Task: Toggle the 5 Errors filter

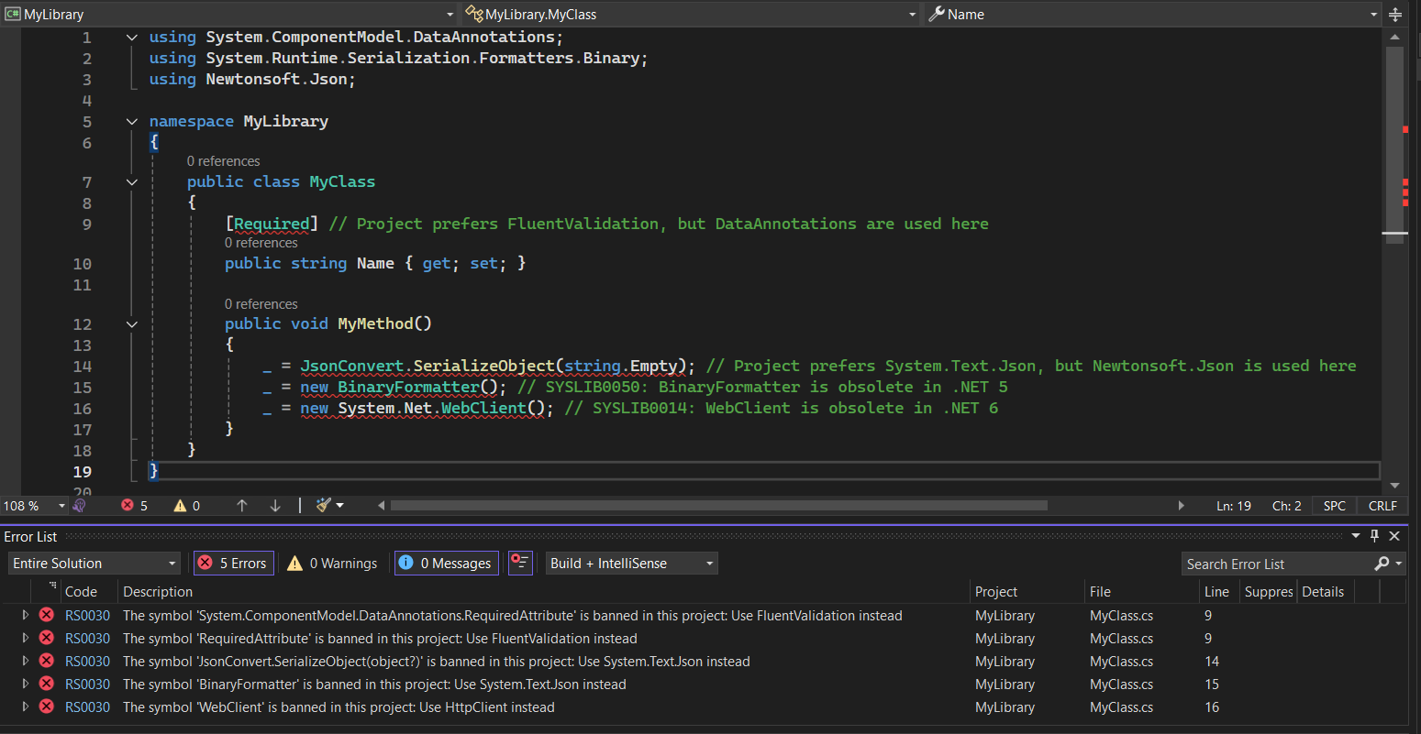Action: point(233,563)
